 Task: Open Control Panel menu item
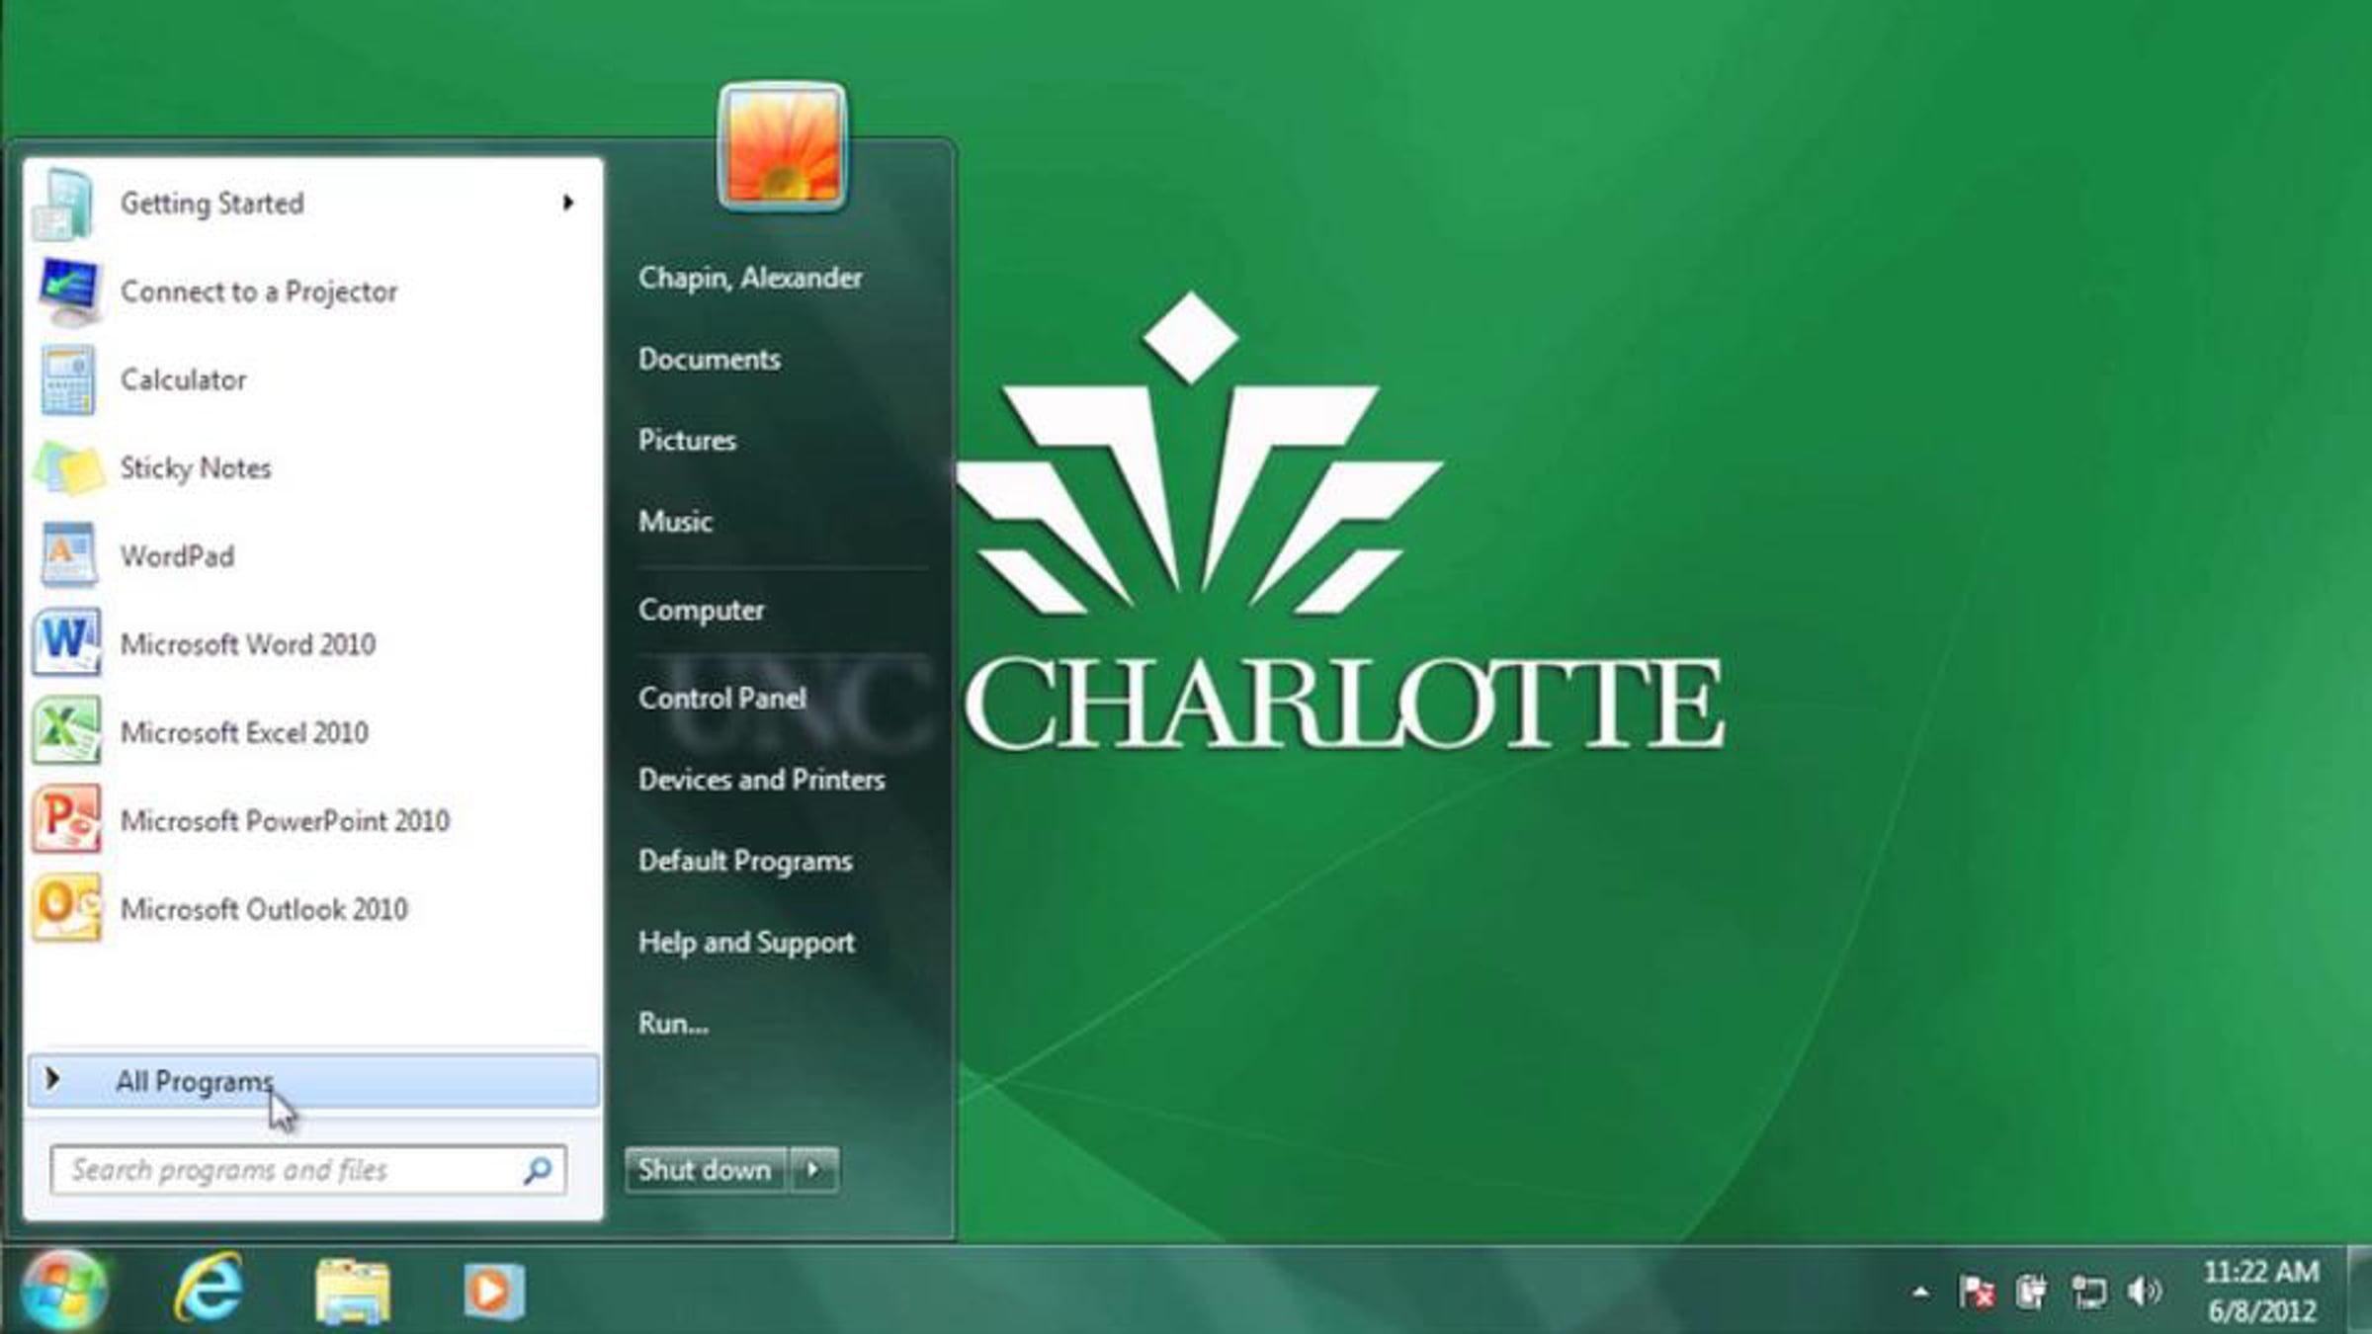click(721, 698)
